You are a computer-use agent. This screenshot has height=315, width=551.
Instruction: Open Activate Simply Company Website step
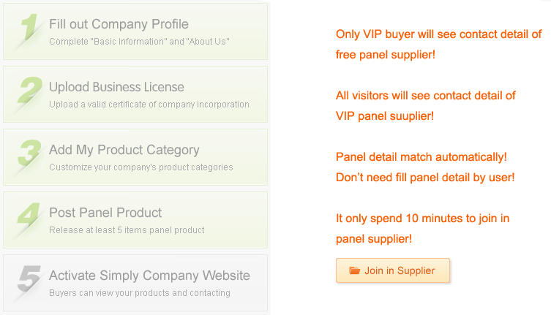pos(149,276)
